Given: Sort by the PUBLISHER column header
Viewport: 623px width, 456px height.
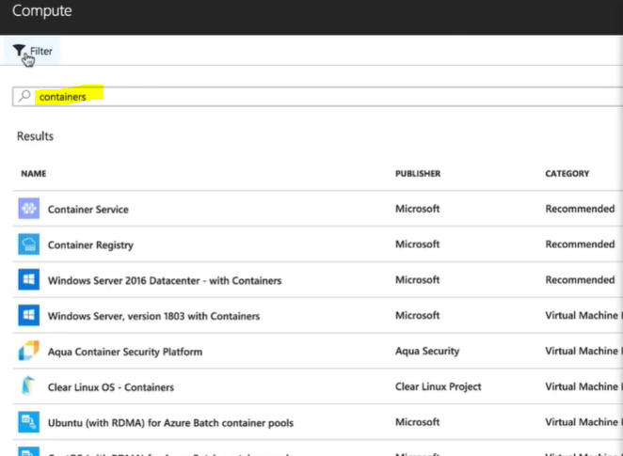Looking at the screenshot, I should 418,173.
